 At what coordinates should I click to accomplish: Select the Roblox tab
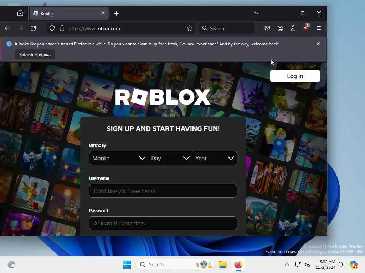point(69,13)
